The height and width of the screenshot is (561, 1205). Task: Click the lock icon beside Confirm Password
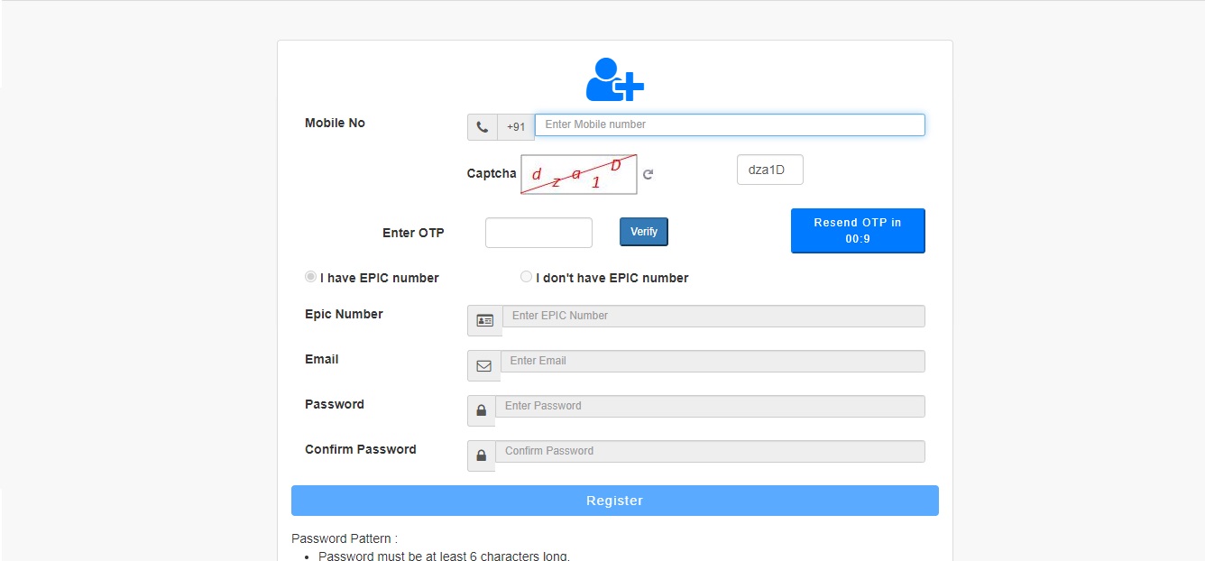482,455
